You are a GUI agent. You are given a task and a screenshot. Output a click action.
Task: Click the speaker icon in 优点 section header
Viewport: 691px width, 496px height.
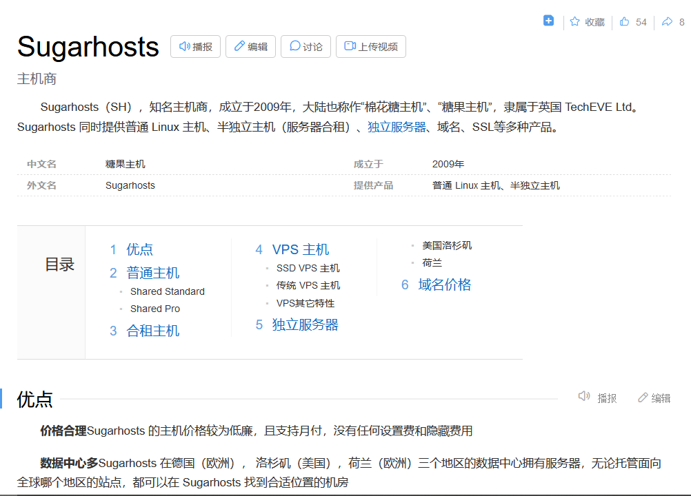(x=584, y=397)
